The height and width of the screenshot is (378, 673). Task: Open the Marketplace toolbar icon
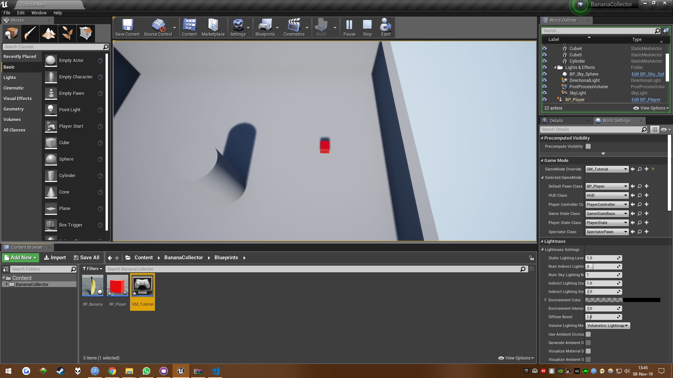click(x=213, y=27)
